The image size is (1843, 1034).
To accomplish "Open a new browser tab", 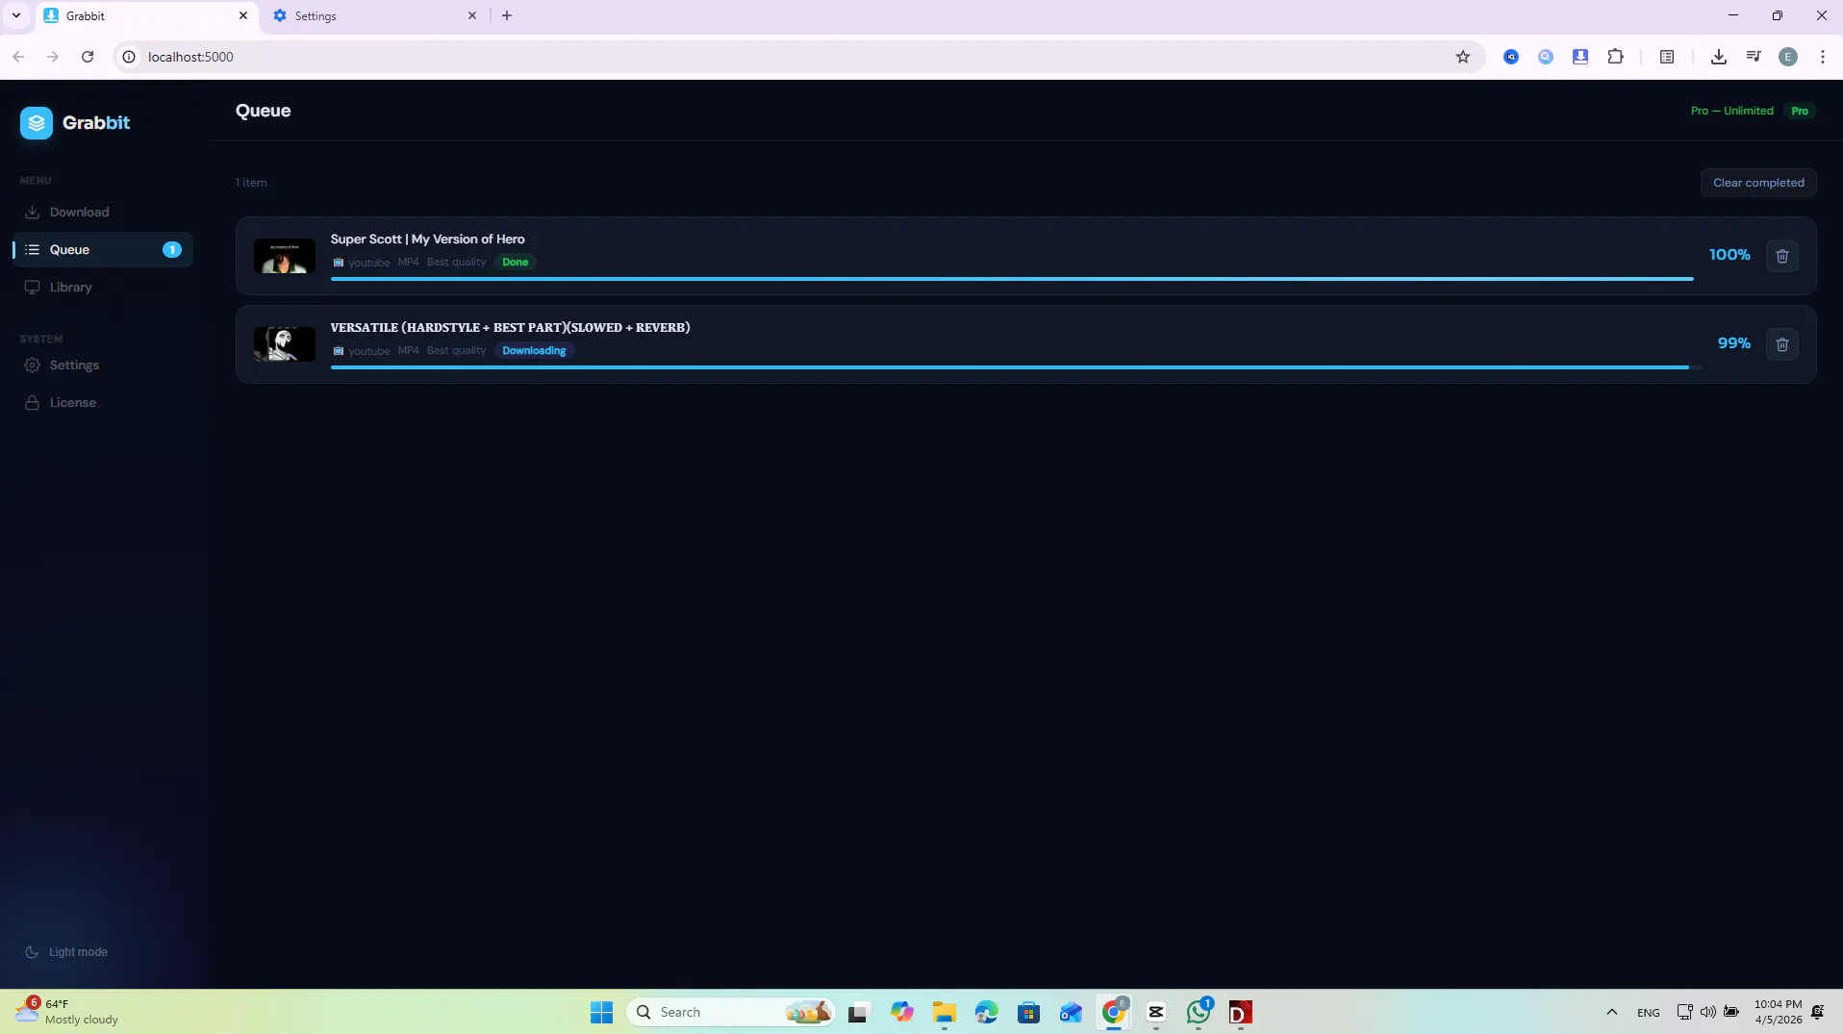I will (507, 16).
